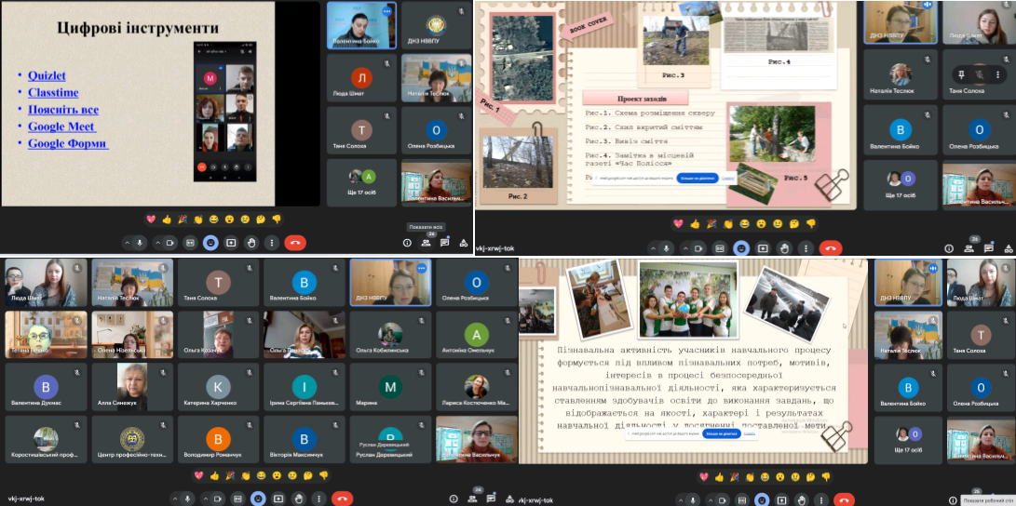Image resolution: width=1016 pixels, height=506 pixels.
Task: Raise hand in the Цифрові інструменти meeting window
Action: (251, 242)
